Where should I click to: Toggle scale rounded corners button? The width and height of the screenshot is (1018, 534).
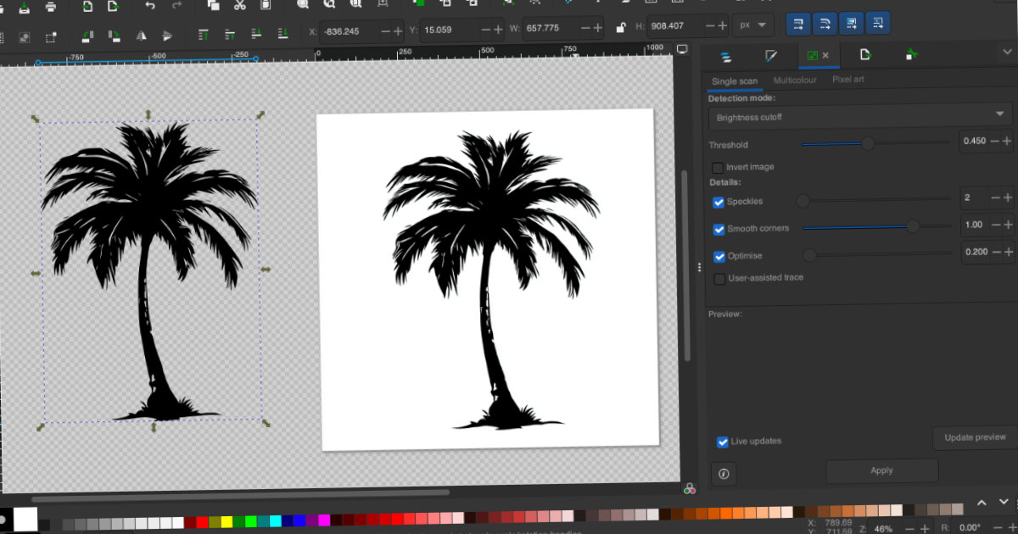823,23
